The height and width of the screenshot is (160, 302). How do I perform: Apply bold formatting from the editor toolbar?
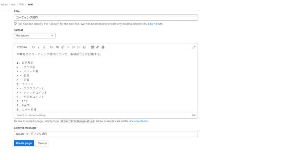(x=33, y=47)
